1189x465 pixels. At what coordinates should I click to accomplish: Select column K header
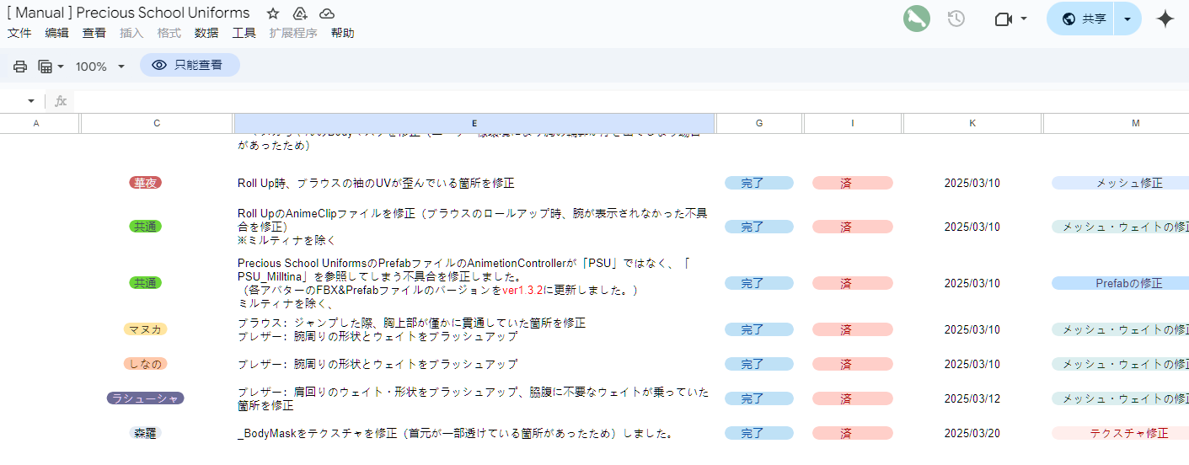click(x=972, y=123)
